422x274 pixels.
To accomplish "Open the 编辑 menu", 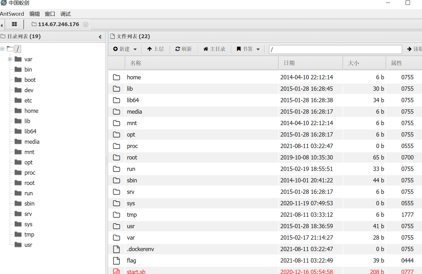I will tap(34, 14).
